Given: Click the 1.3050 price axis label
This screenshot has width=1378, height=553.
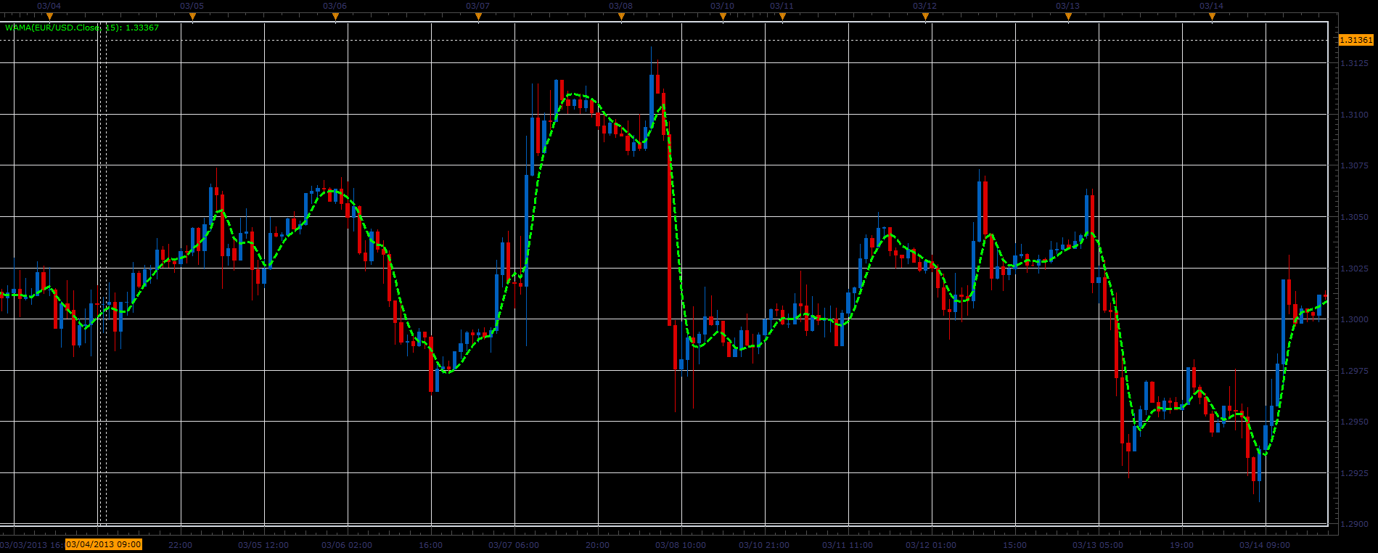Looking at the screenshot, I should pos(1354,217).
